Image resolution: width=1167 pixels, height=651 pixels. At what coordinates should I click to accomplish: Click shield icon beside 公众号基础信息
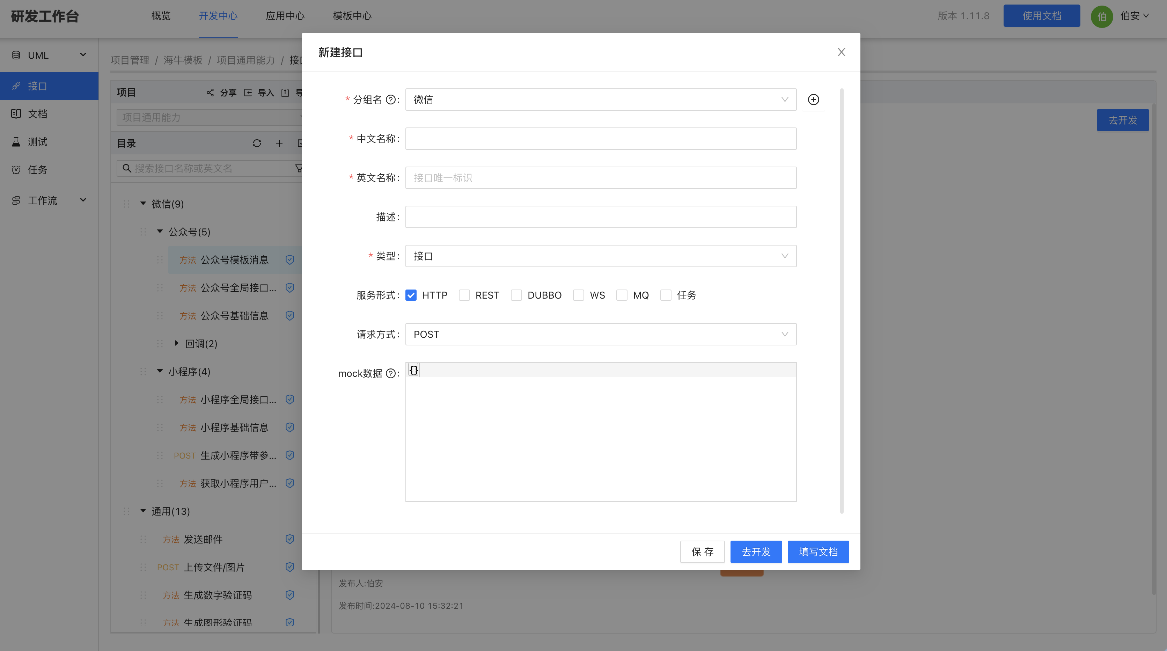coord(289,316)
